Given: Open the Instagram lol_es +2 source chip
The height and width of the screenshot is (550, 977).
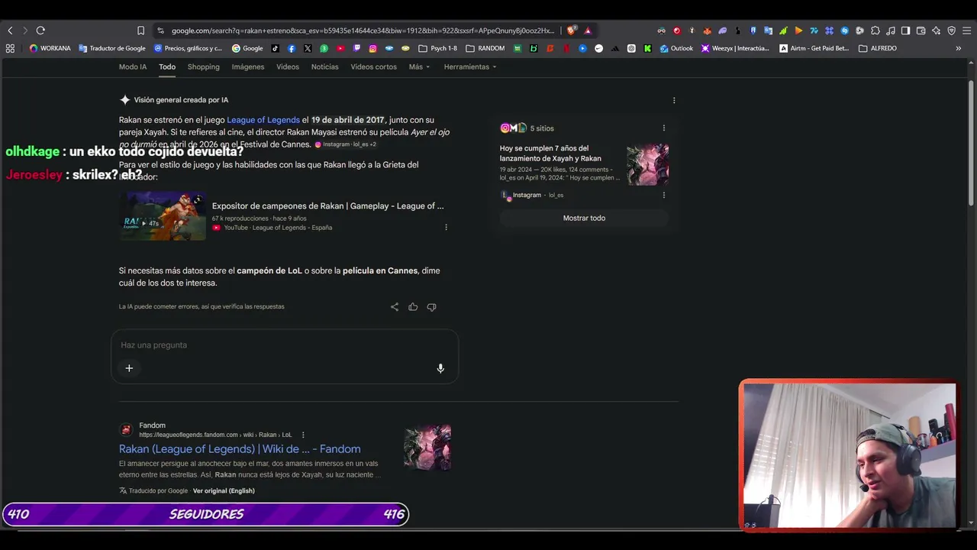Looking at the screenshot, I should point(346,144).
